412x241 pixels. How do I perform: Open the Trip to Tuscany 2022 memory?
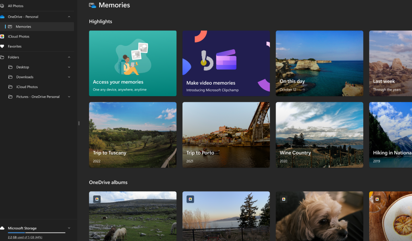pos(133,135)
